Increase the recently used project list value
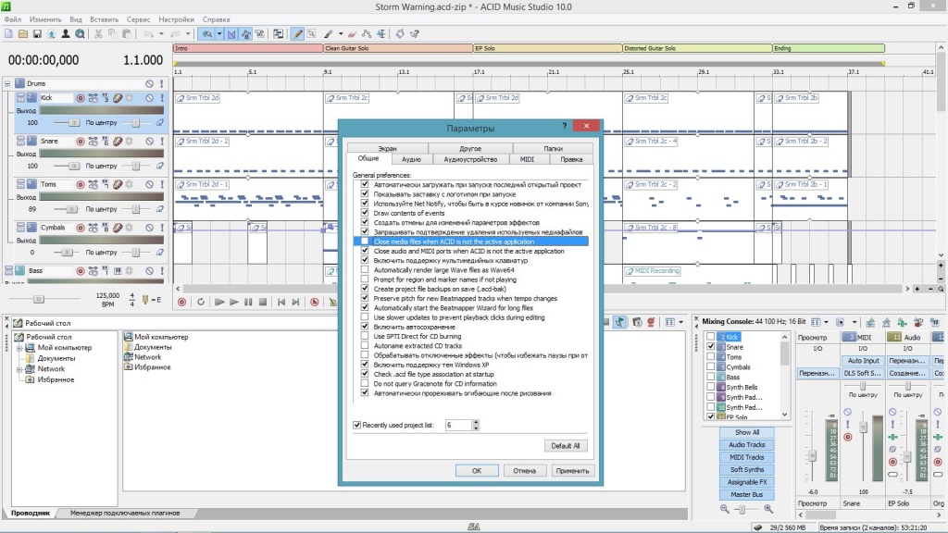This screenshot has height=533, width=948. click(476, 422)
